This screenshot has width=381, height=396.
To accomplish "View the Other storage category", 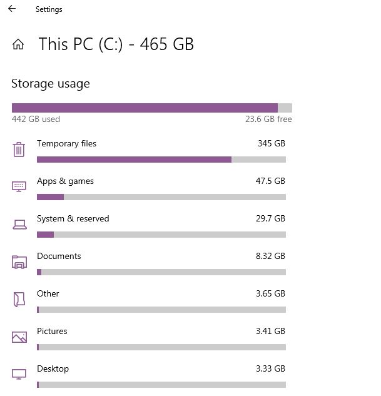I will click(48, 294).
